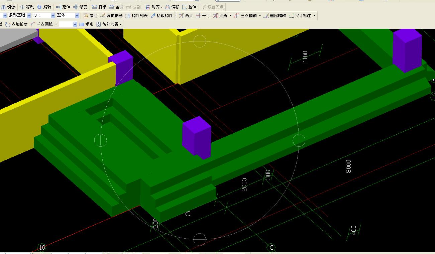Activate 尺寸标注 dimension annotation tool

click(300, 15)
